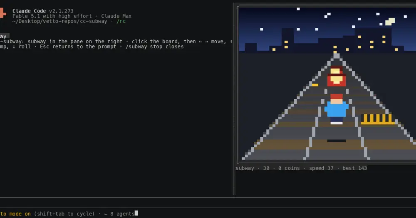Click the vertical divider between the panes
The image size is (416, 218).
234,99
